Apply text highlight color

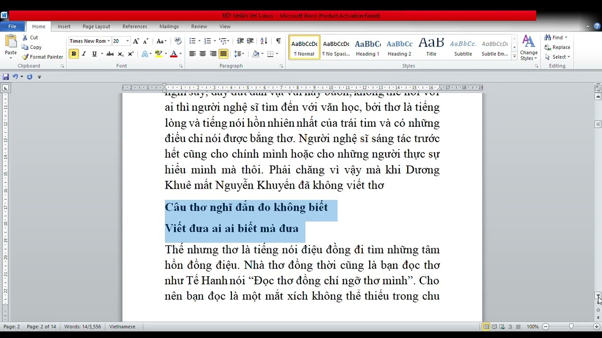tap(158, 54)
